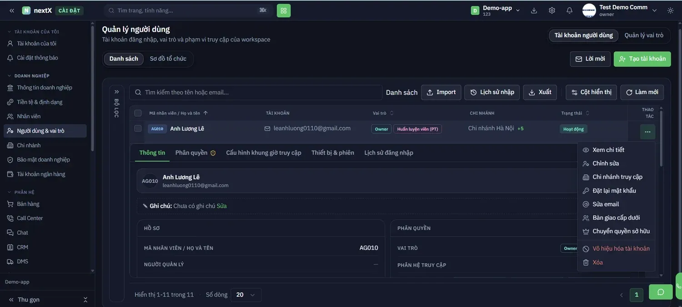The height and width of the screenshot is (307, 682).
Task: Tick the checkbox for Anh Lương Lê
Action: coord(138,129)
